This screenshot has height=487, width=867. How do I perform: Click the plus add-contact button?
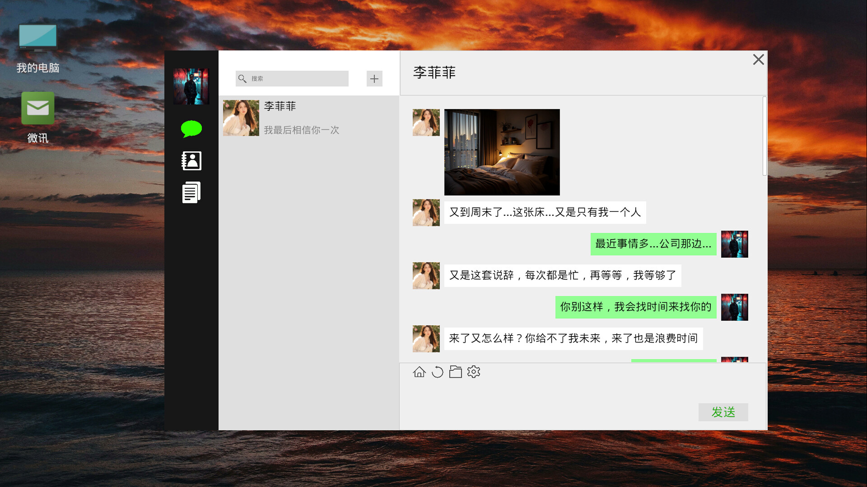pyautogui.click(x=374, y=79)
